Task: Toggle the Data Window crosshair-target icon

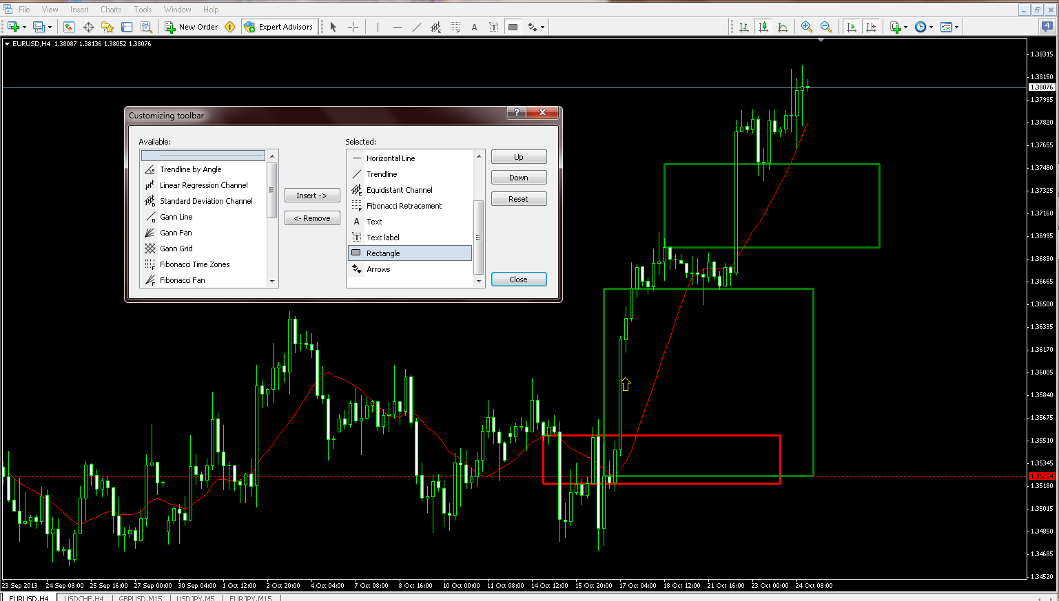Action: pos(88,27)
